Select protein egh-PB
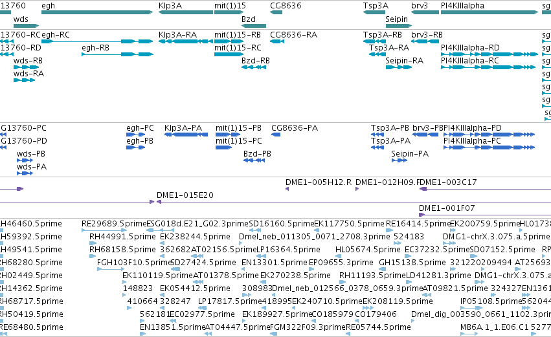The width and height of the screenshot is (551, 337). [x=135, y=147]
